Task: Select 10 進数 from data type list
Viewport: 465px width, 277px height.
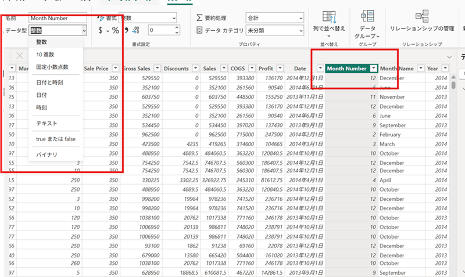Action: (x=46, y=55)
